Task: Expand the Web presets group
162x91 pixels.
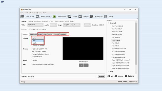Action: (x=108, y=72)
